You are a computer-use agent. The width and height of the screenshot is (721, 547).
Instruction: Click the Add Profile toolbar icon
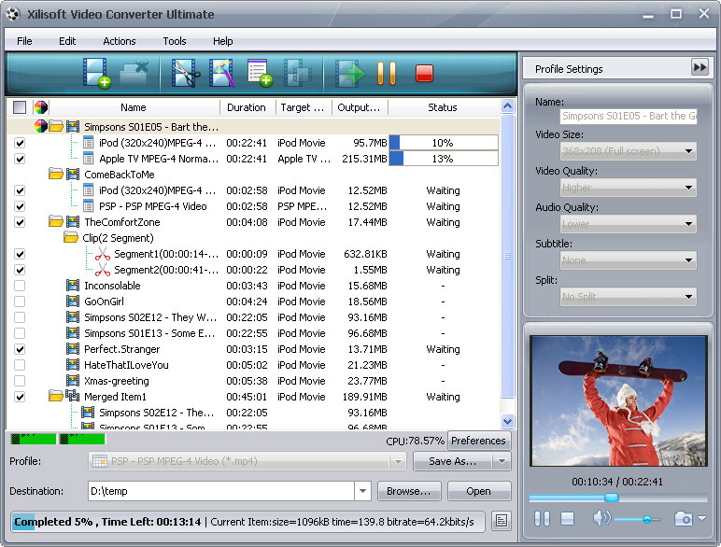(259, 73)
